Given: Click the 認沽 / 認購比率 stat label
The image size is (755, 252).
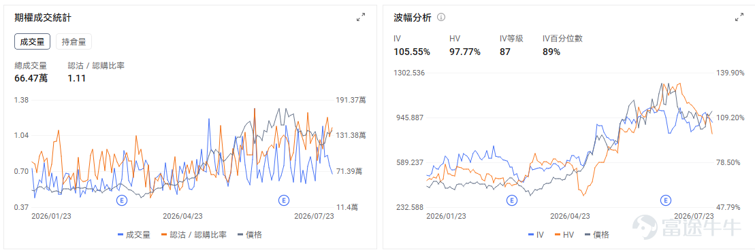Looking at the screenshot, I should tap(96, 65).
